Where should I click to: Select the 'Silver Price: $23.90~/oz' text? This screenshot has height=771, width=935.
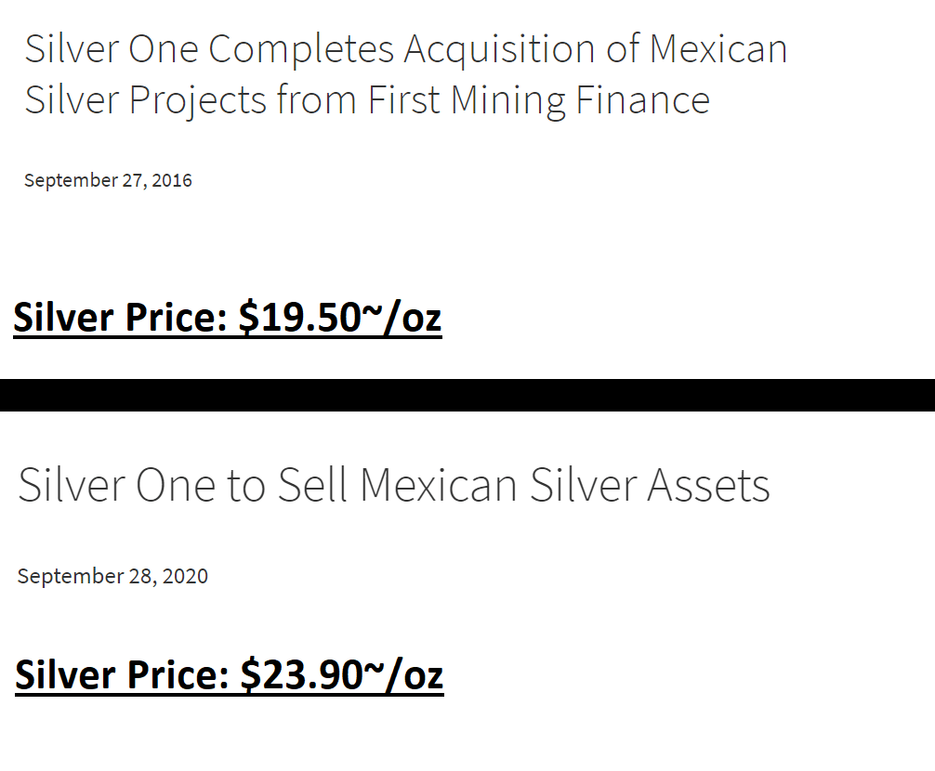coord(229,675)
